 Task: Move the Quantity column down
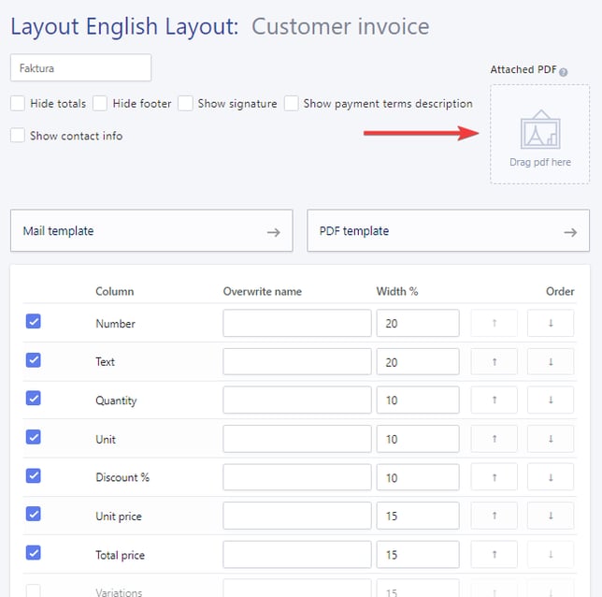(550, 400)
